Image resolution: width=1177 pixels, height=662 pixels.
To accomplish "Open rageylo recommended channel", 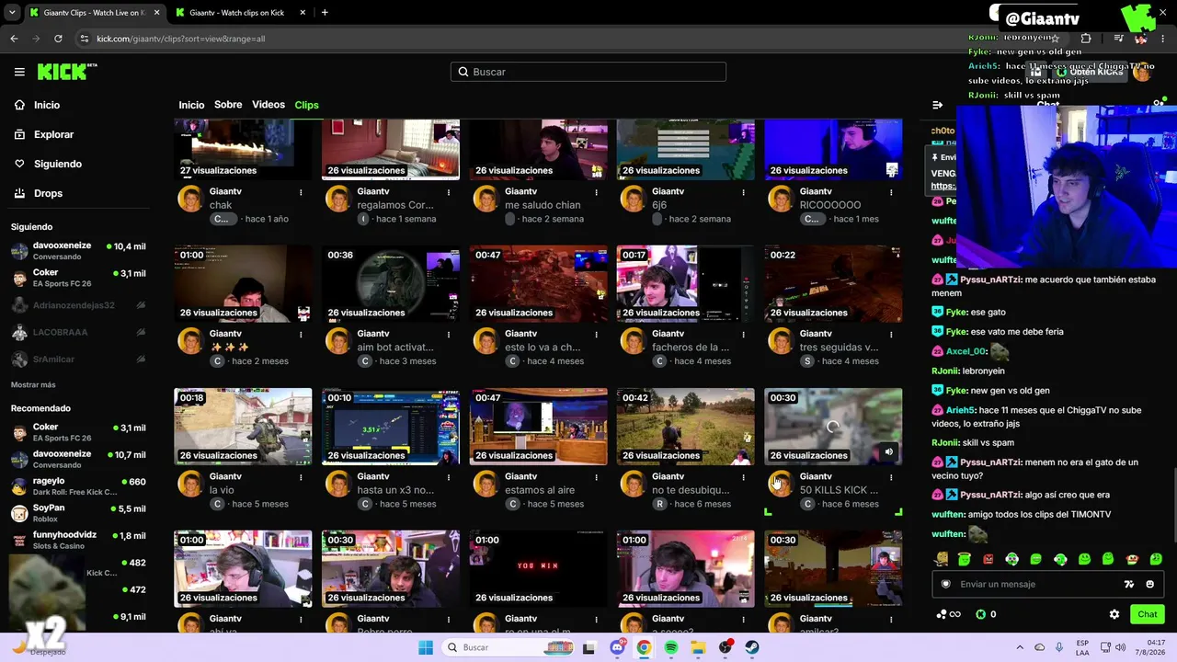I will (x=78, y=486).
